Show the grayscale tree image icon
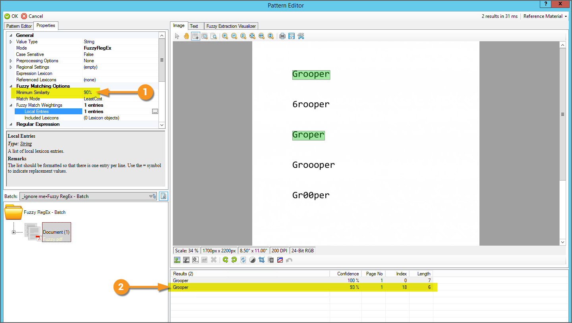This screenshot has width=572, height=323. coord(186,260)
